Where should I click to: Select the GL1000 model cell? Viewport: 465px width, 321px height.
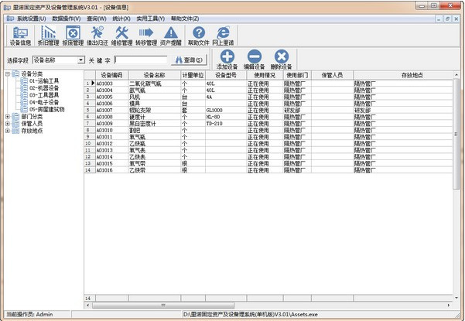tap(226, 111)
